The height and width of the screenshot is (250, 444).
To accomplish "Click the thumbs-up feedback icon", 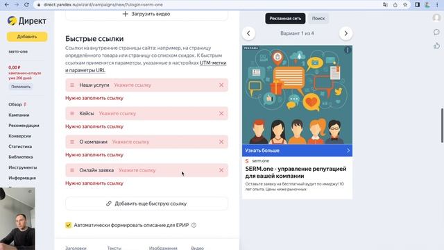I will click(436, 46).
